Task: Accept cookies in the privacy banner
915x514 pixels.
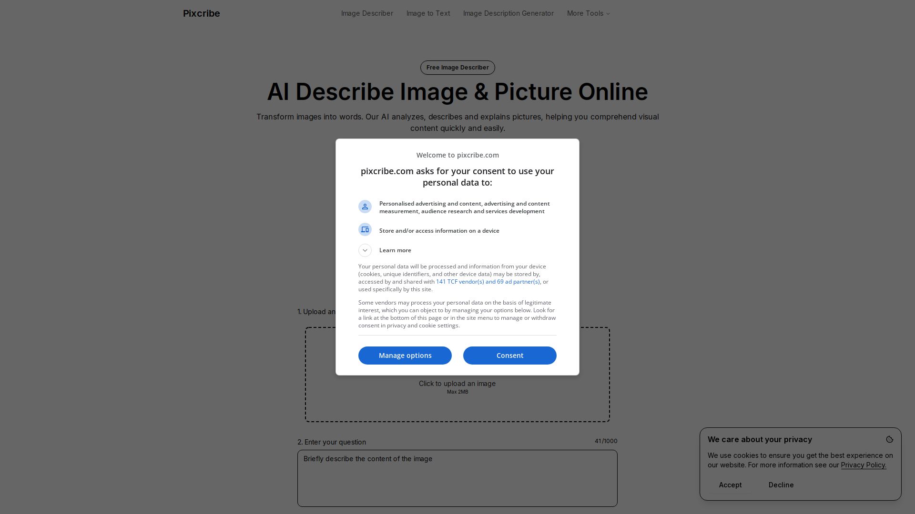Action: pos(730,485)
